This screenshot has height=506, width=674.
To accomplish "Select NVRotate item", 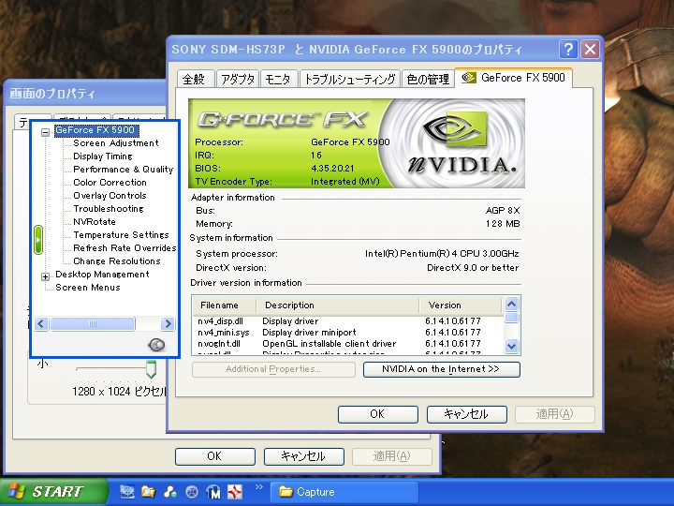I will coord(95,221).
